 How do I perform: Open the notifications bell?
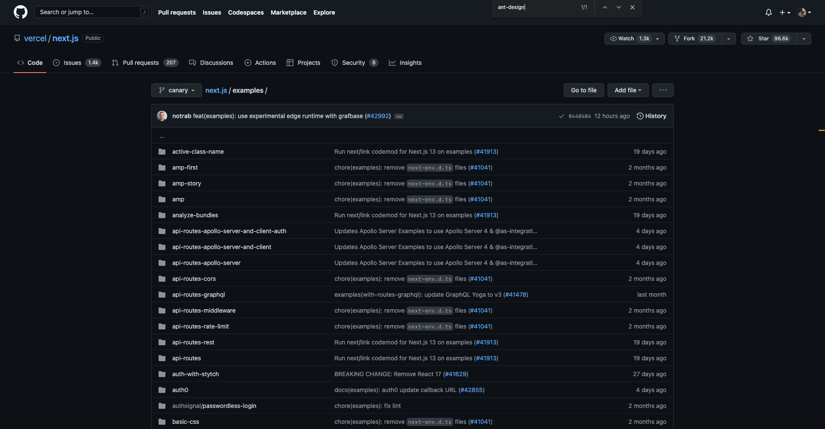click(x=768, y=12)
